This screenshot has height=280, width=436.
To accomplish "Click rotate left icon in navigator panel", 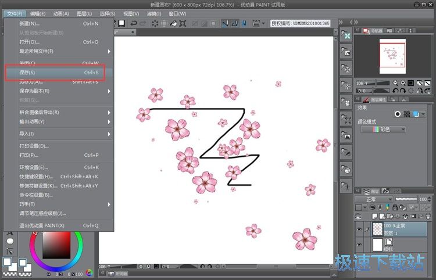I will [x=395, y=91].
